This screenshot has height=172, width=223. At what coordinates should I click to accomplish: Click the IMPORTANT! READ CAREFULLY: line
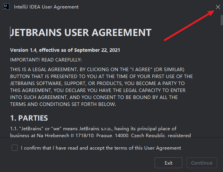46,60
